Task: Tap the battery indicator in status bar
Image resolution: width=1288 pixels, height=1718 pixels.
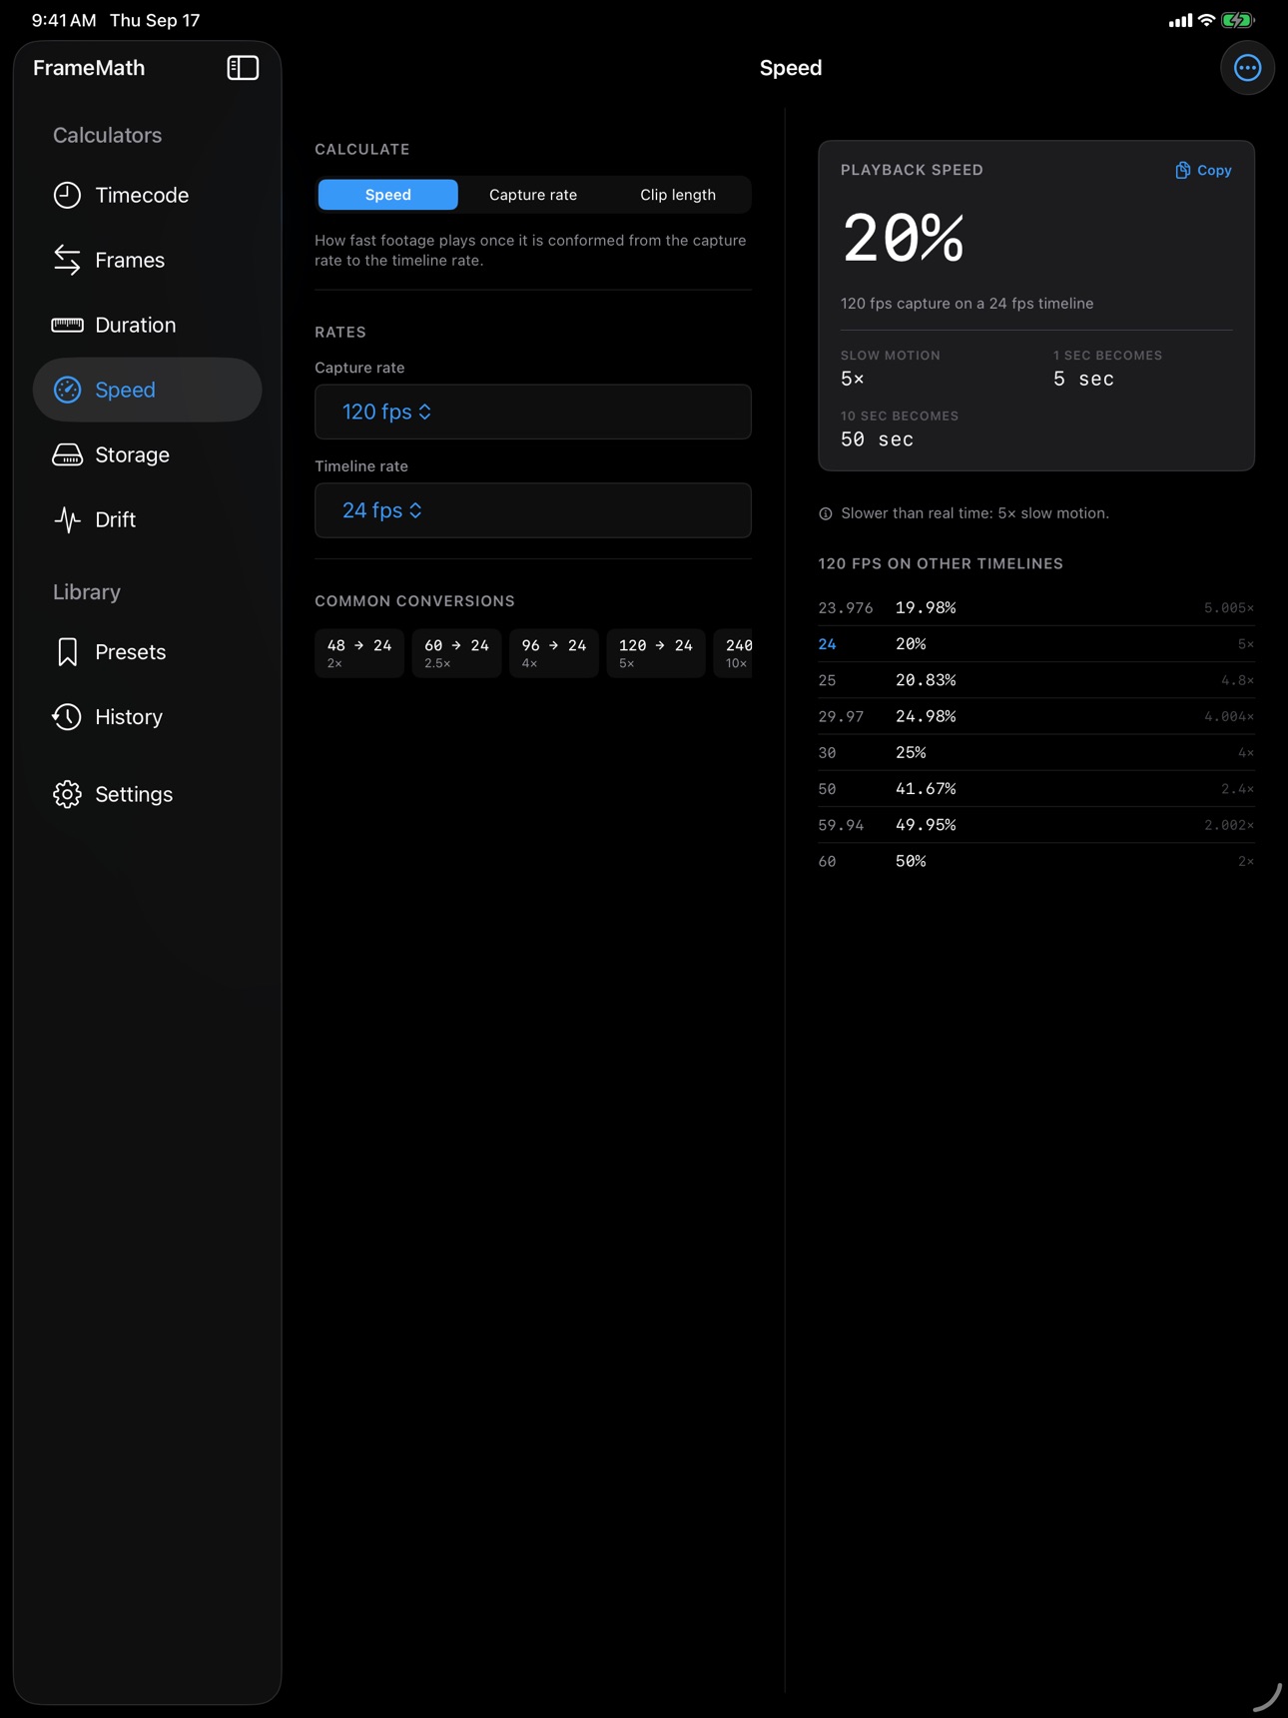Action: pos(1238,20)
